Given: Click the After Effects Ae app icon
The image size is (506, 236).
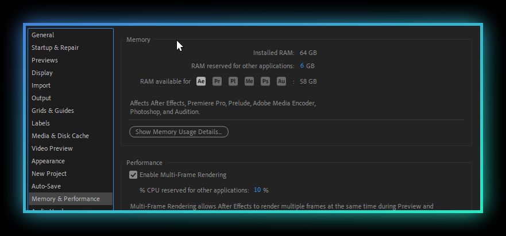Looking at the screenshot, I should (x=200, y=81).
